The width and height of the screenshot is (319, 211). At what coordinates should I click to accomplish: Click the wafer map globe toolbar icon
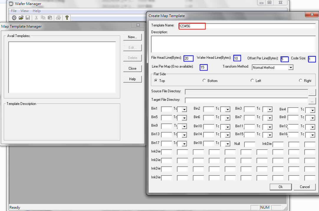(x=14, y=18)
